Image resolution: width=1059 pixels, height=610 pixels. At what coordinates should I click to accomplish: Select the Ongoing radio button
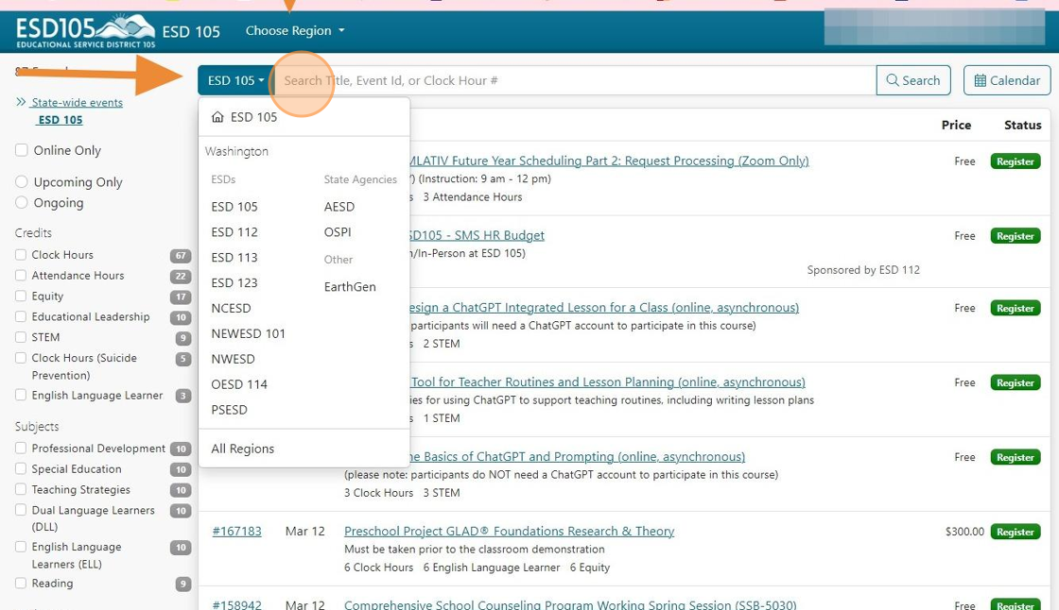(22, 202)
